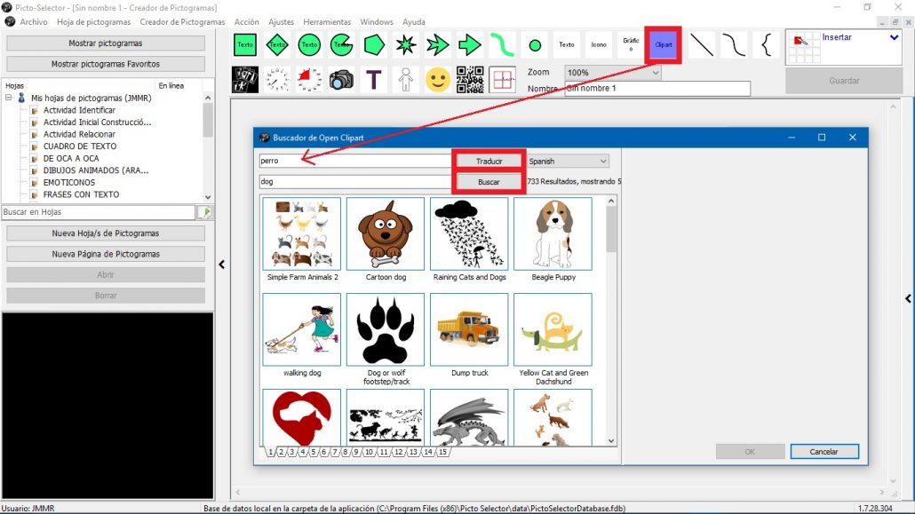Select the clock pictogram tool
The image size is (915, 514).
[x=277, y=79]
